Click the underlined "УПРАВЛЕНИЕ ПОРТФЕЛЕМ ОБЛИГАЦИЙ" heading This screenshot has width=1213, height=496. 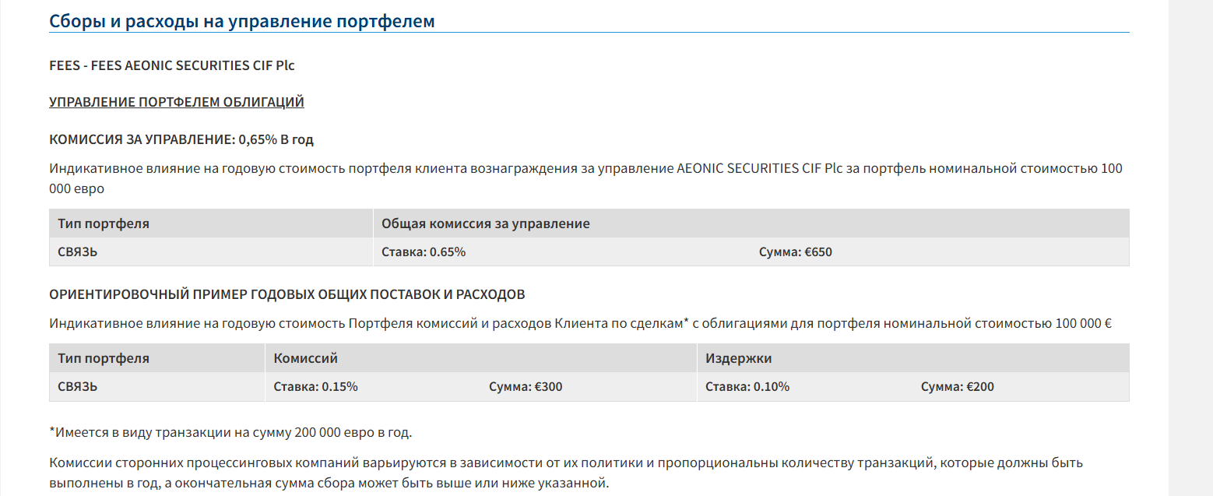click(176, 102)
